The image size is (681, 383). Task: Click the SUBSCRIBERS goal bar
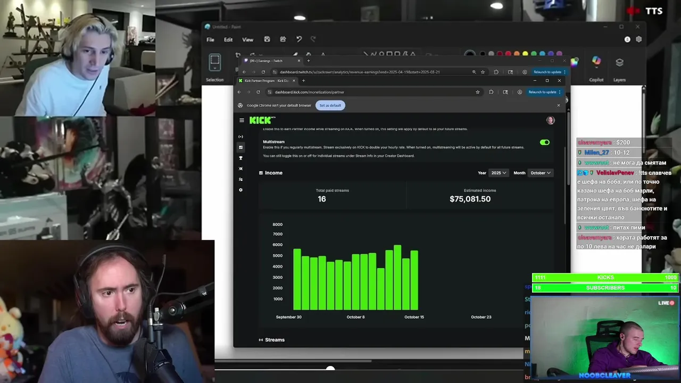[x=605, y=288]
